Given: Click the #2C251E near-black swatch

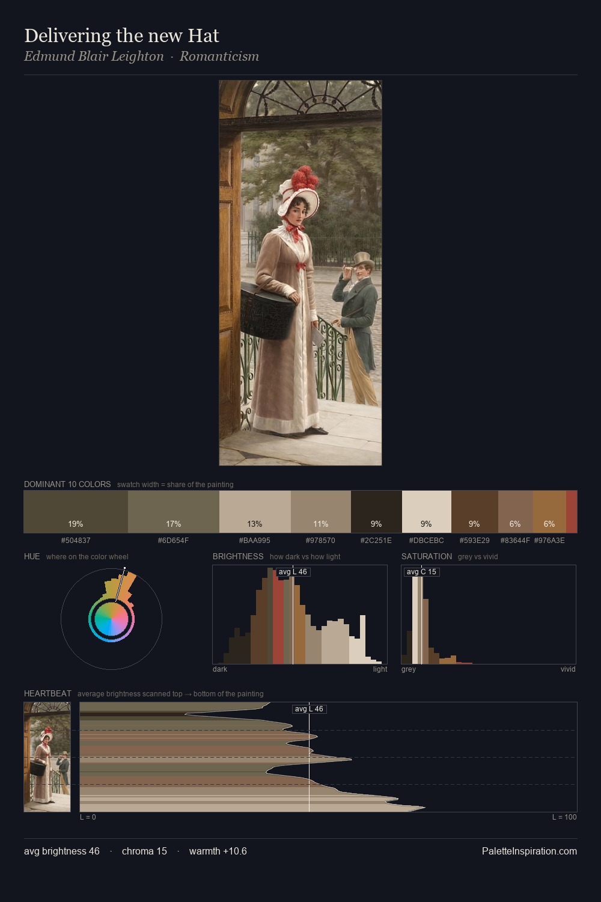Looking at the screenshot, I should tap(376, 512).
